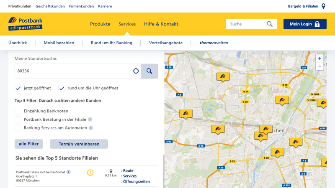Click the blue search button for location

(149, 71)
